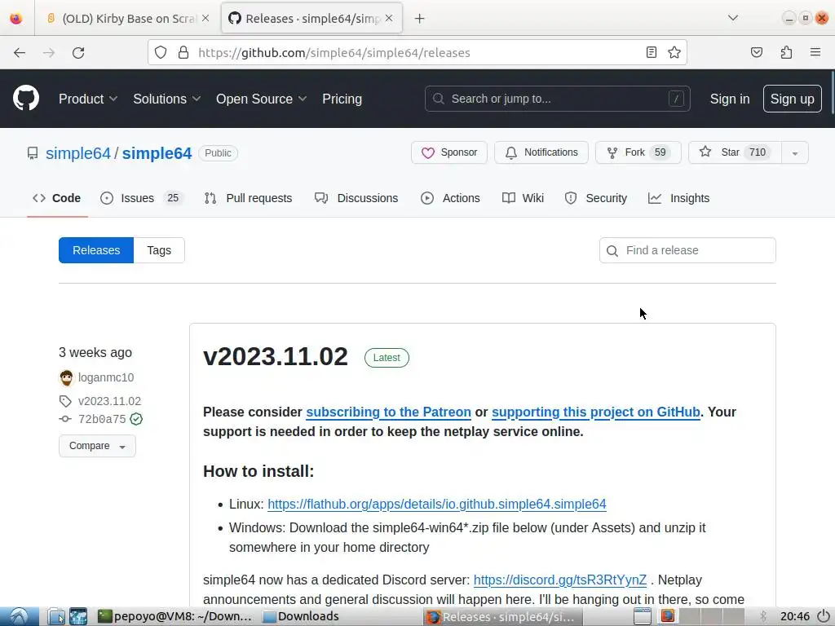Expand the Solutions menu
The width and height of the screenshot is (835, 626).
tap(166, 99)
